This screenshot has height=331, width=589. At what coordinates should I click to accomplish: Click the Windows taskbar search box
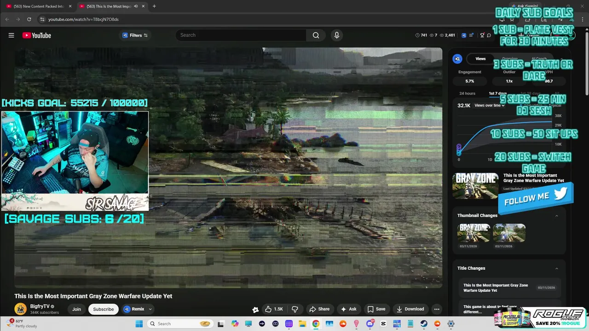(180, 324)
